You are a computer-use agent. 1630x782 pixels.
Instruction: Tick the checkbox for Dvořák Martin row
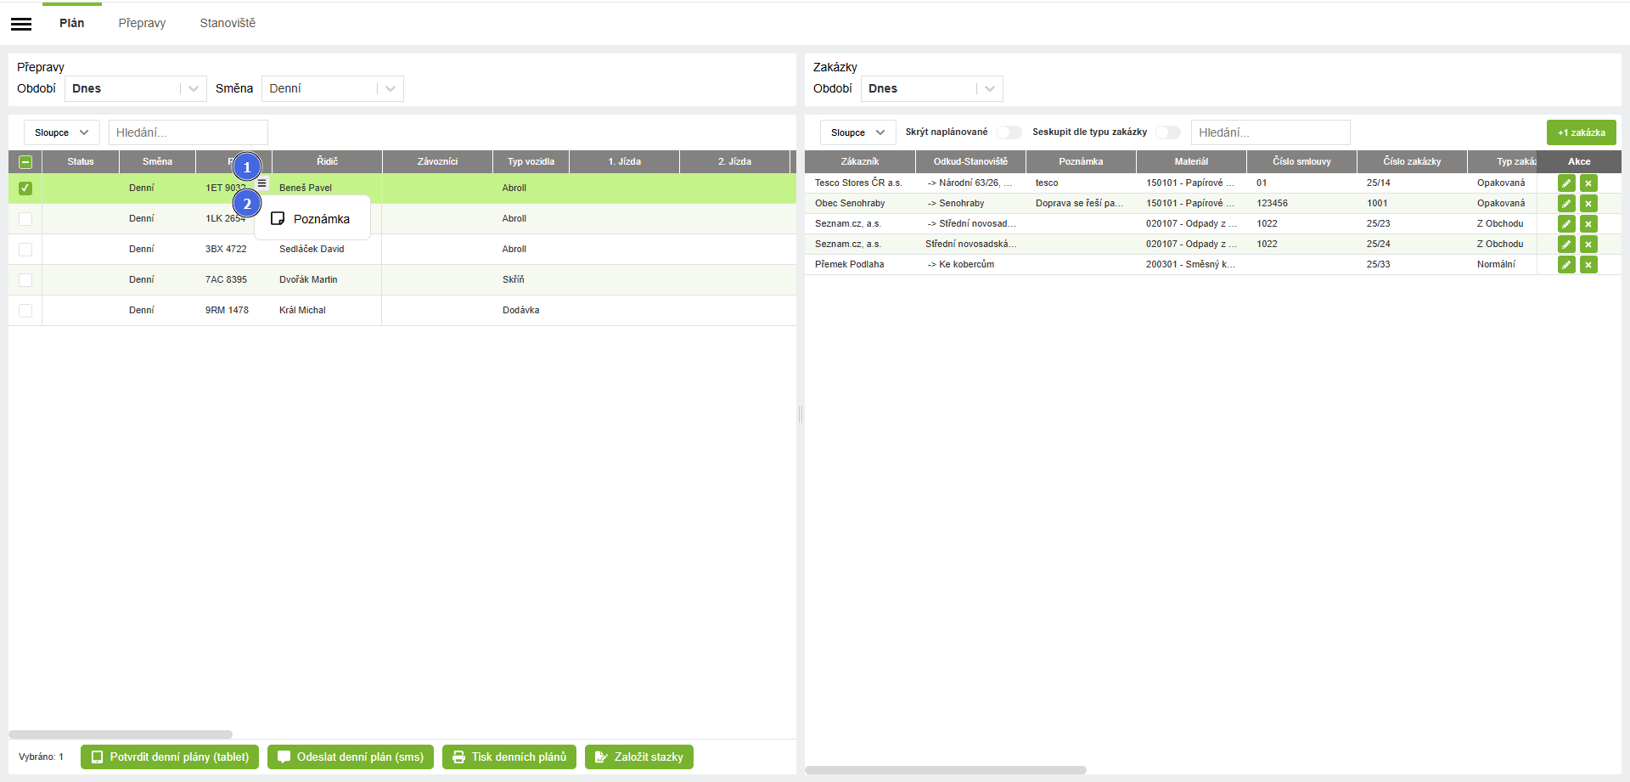25,280
